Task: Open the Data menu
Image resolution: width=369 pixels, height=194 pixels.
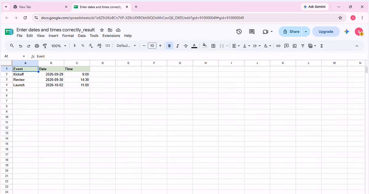Action: [82, 36]
